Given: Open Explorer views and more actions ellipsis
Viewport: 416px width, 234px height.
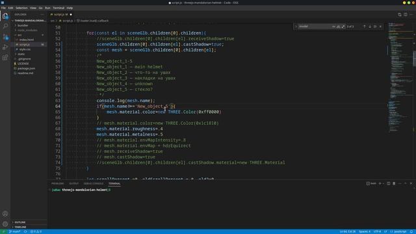Looking at the screenshot, I should 42,14.
